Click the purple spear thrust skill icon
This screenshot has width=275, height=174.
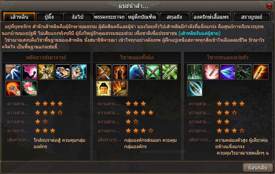228,72
